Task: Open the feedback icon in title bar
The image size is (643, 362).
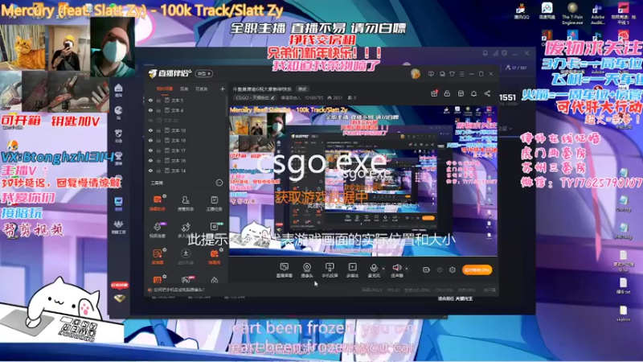Action: click(x=431, y=74)
